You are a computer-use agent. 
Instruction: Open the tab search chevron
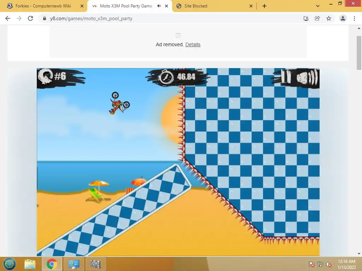click(318, 6)
